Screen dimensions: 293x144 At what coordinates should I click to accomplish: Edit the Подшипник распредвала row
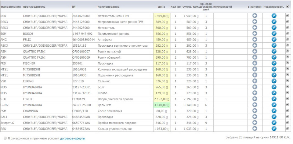274,75
